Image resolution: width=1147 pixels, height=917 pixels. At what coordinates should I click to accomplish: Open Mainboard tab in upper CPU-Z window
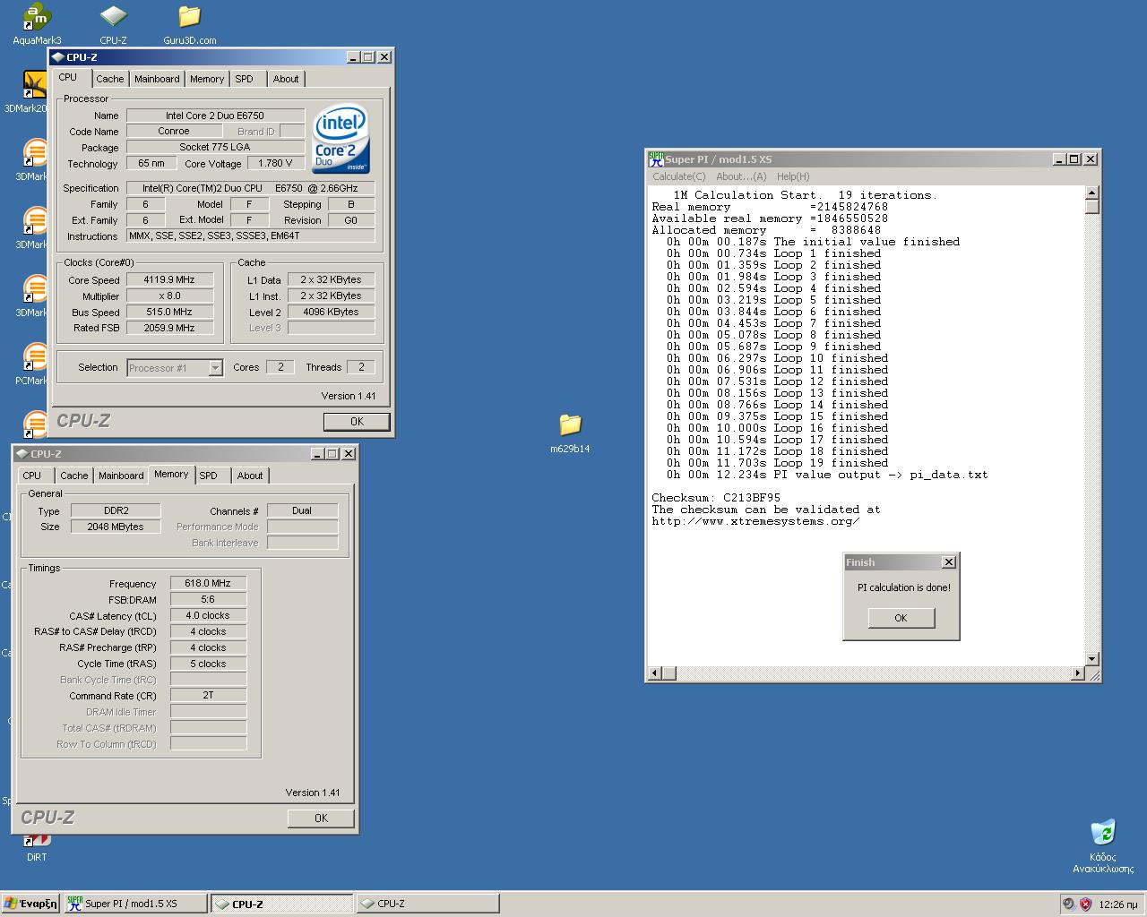tap(157, 79)
